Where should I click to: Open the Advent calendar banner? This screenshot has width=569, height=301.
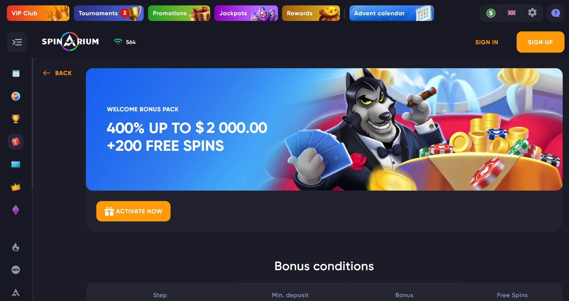click(392, 13)
